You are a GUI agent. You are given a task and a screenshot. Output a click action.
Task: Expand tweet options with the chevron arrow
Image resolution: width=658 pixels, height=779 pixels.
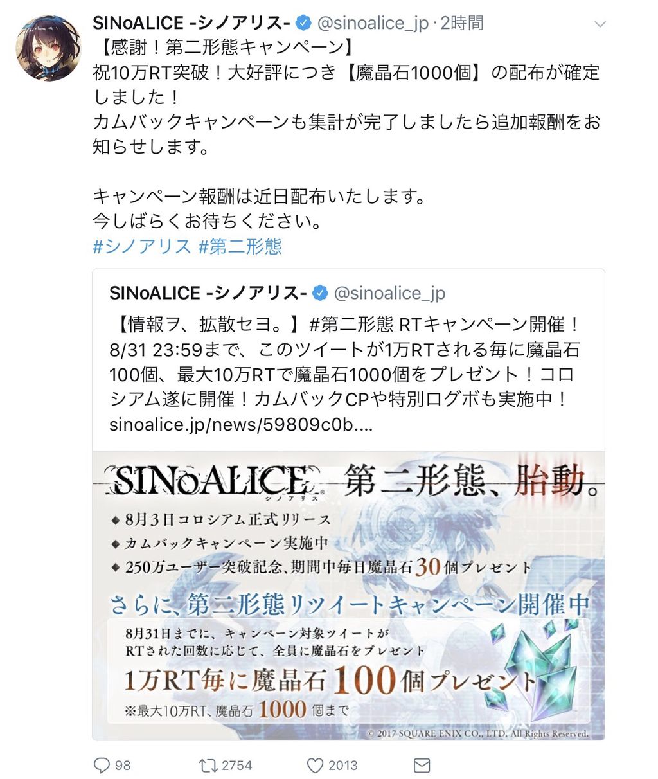pos(600,25)
